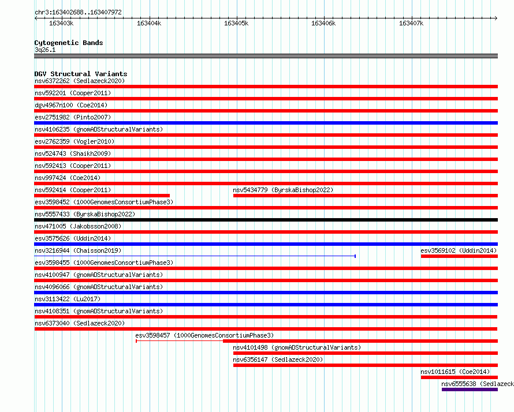Open nsv6356147 (Sedlazeck2020) variant
The image size is (514, 412).
coord(278,359)
